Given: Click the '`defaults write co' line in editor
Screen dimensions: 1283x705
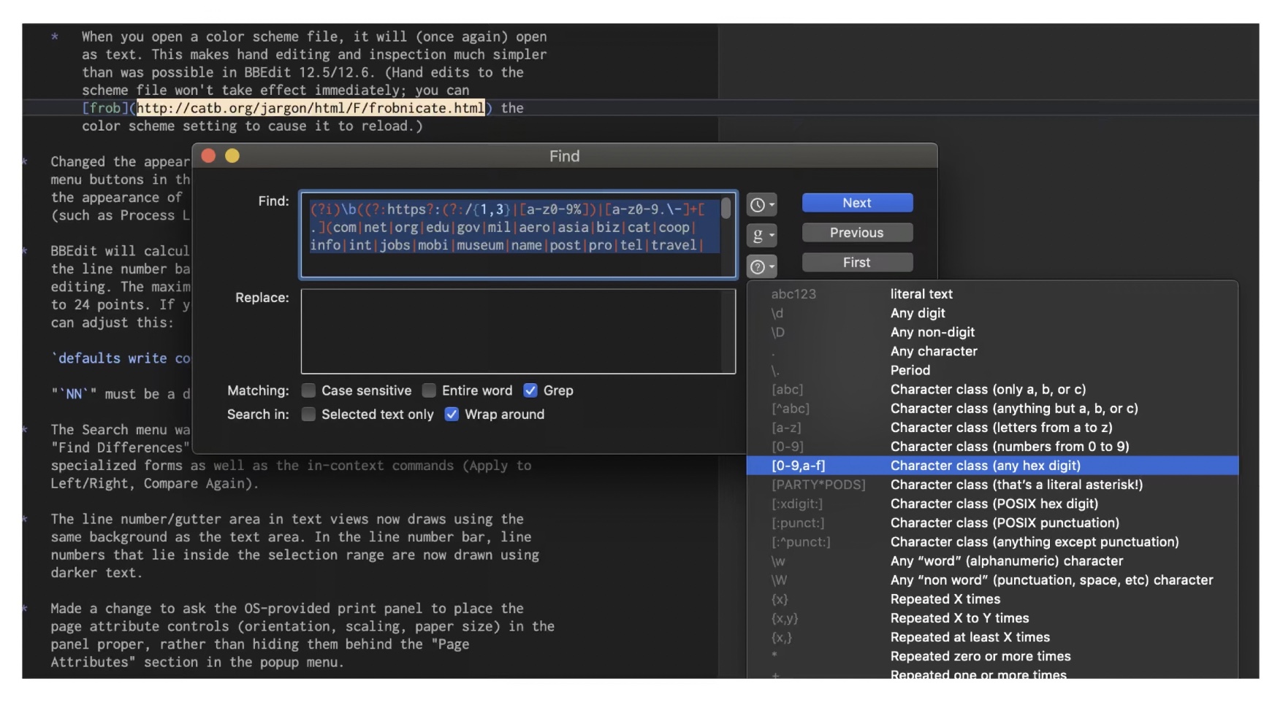Looking at the screenshot, I should 121,358.
